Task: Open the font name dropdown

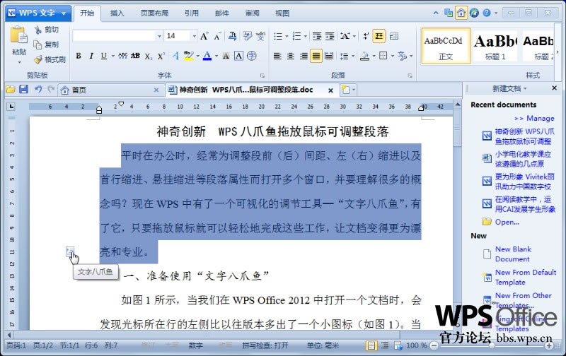Action: 159,36
